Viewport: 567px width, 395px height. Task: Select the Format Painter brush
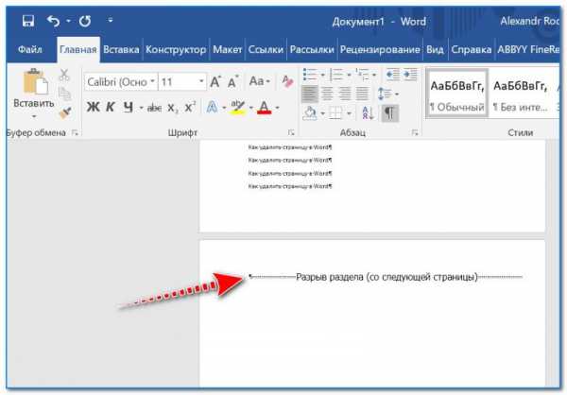(64, 112)
